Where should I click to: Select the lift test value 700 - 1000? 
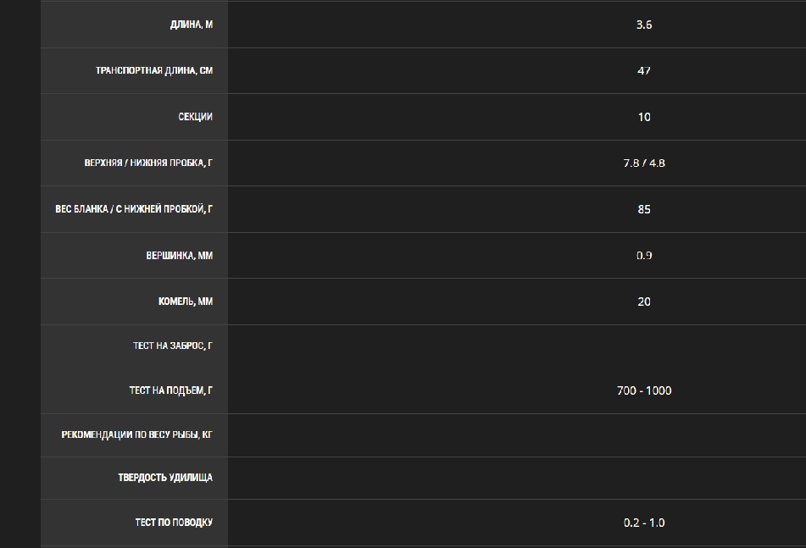pos(644,390)
